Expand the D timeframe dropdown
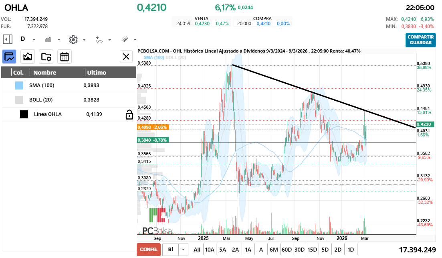Image resolution: width=442 pixels, height=258 pixels. tap(34, 40)
